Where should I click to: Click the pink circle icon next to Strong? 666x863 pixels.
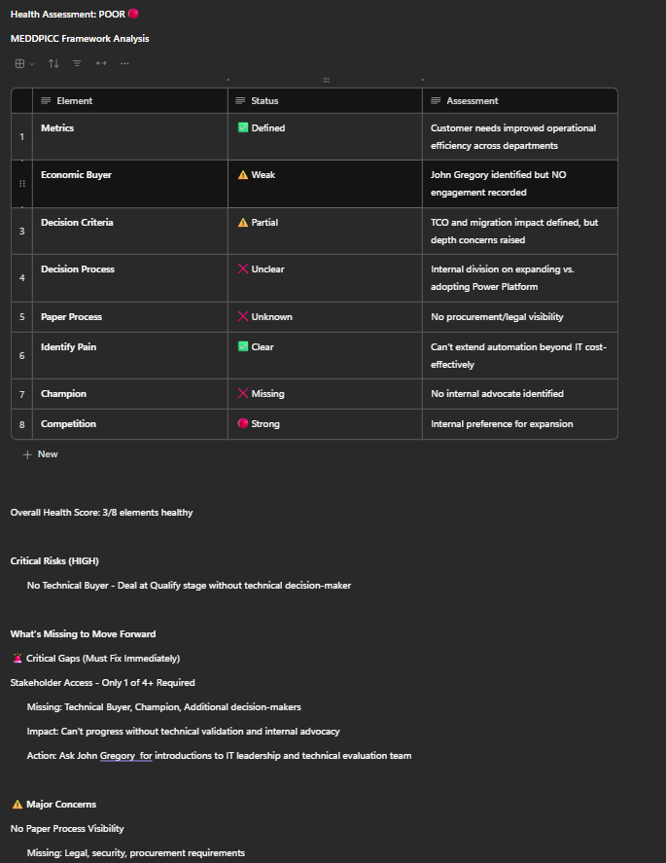click(x=241, y=423)
